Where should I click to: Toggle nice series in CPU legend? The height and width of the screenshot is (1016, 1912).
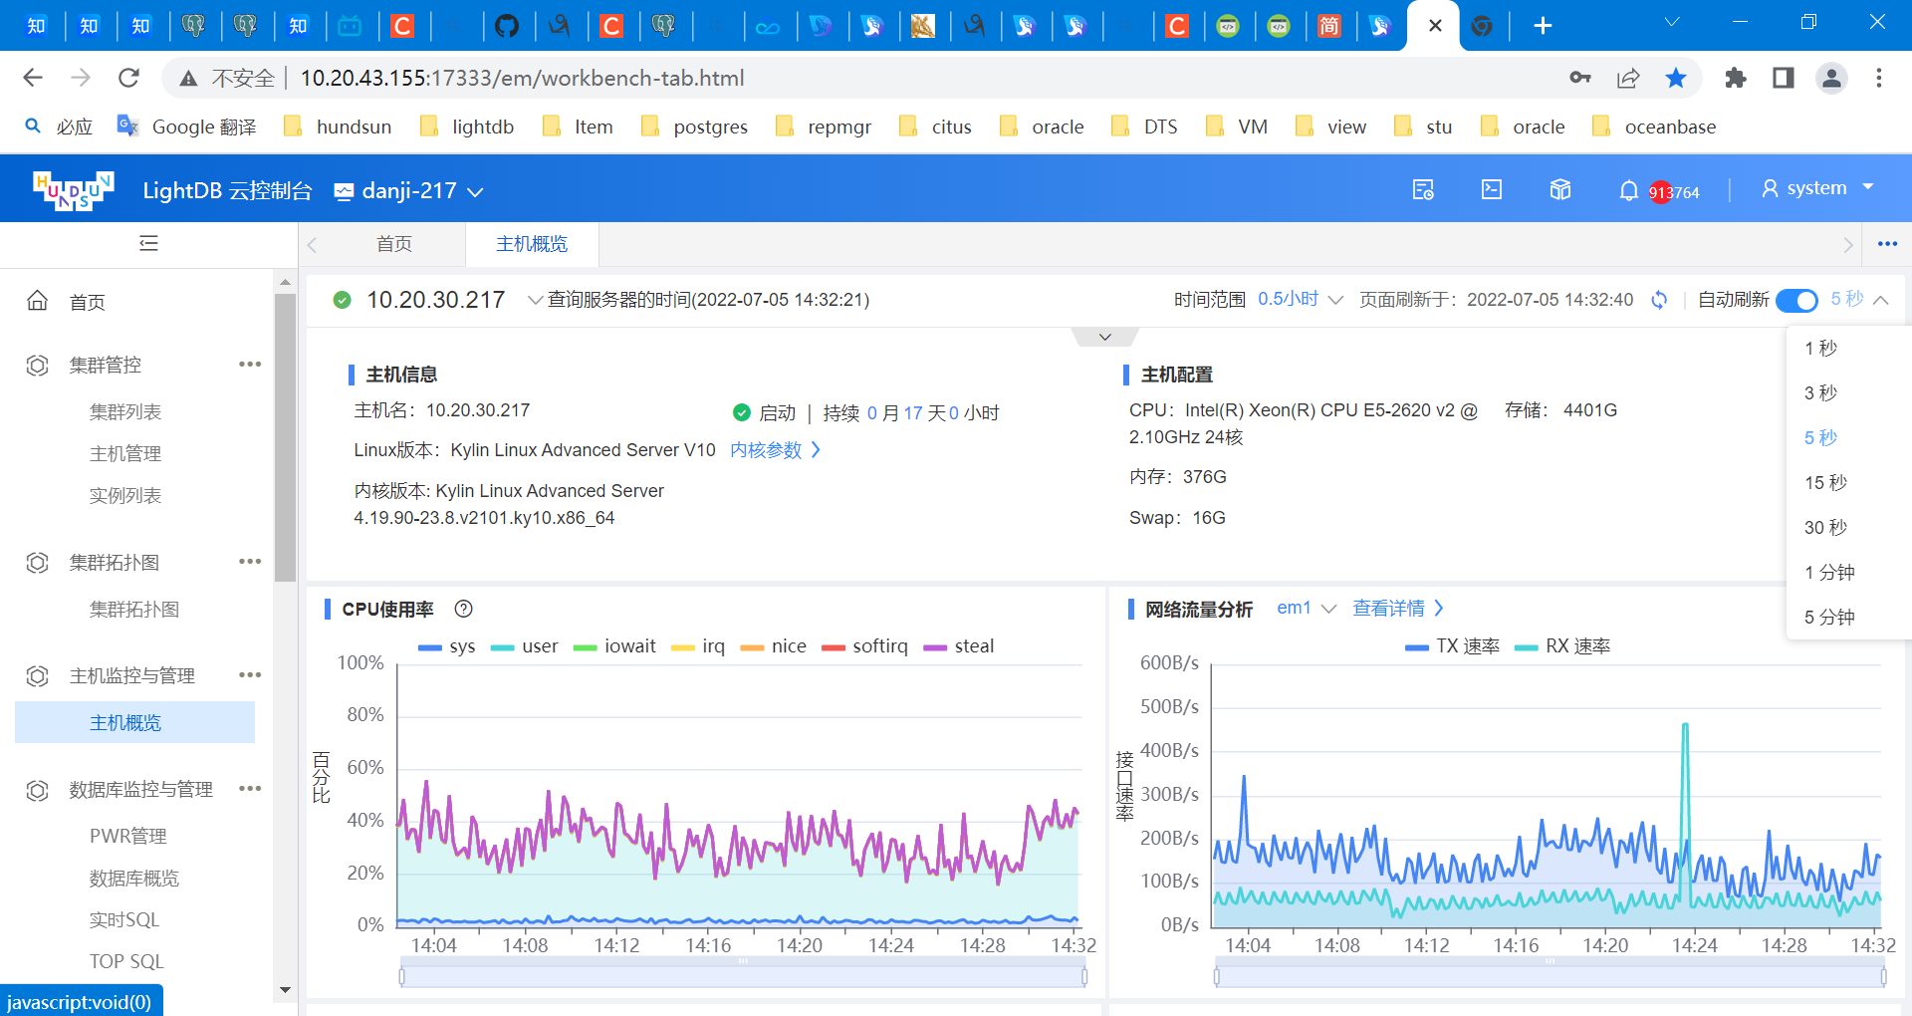[774, 646]
